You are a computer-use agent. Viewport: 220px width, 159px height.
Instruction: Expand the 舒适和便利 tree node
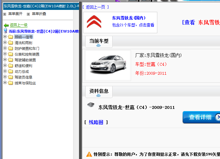click(x=5, y=65)
